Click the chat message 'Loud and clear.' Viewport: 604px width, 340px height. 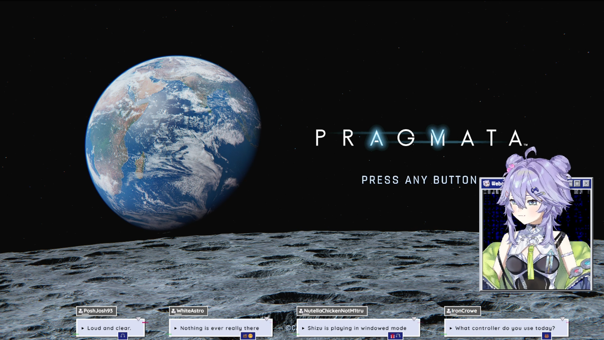[111, 328]
